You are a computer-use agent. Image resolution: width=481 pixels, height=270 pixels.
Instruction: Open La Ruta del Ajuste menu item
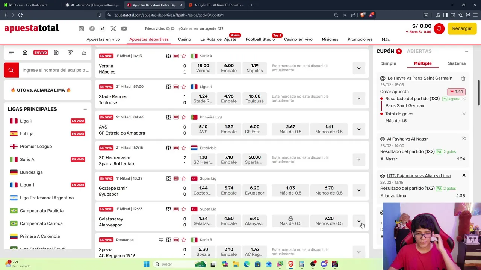218,39
